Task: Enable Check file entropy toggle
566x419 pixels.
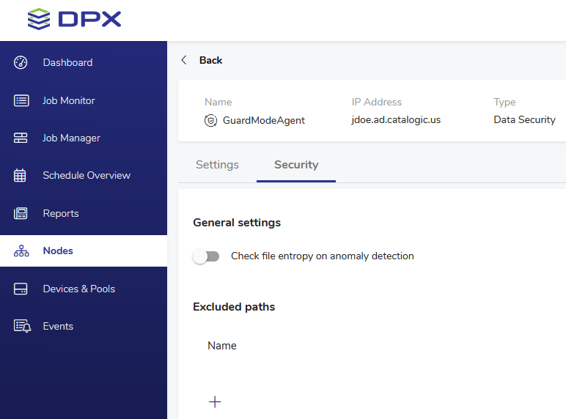Action: [206, 256]
